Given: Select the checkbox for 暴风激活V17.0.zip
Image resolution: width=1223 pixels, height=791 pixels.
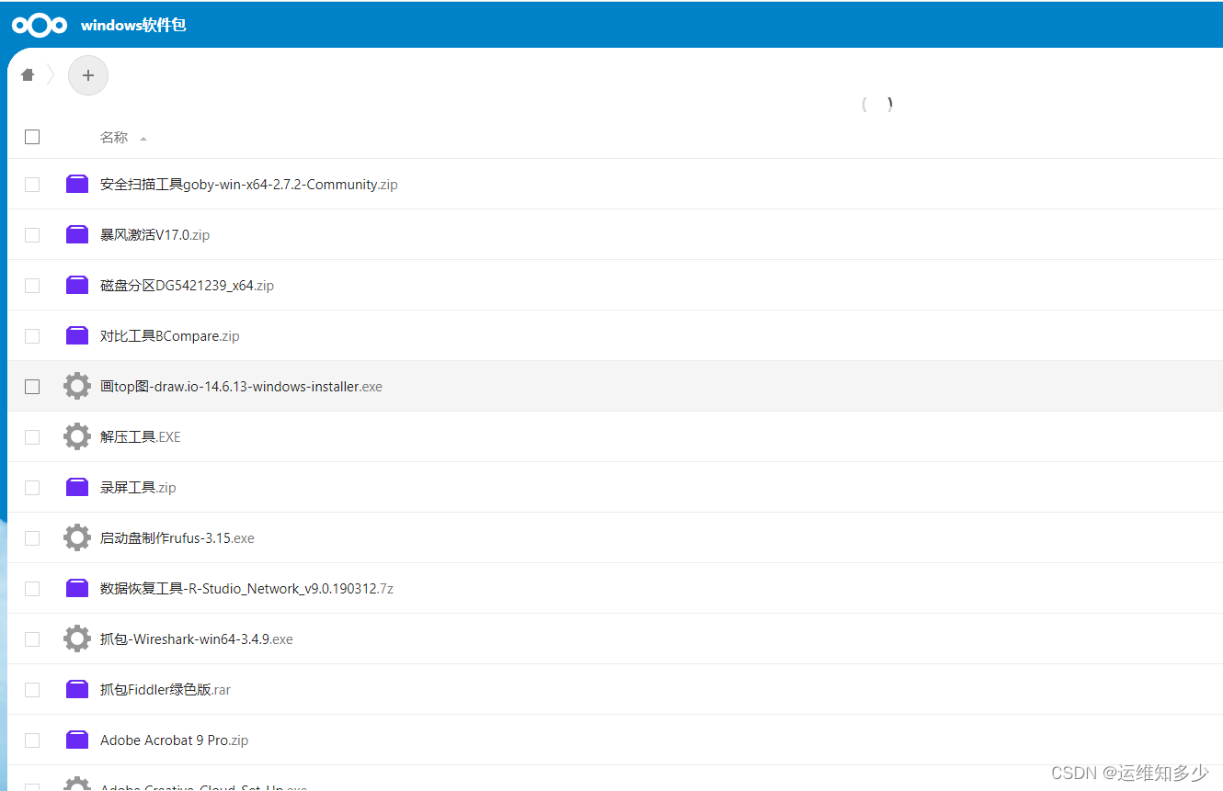Looking at the screenshot, I should pyautogui.click(x=32, y=234).
